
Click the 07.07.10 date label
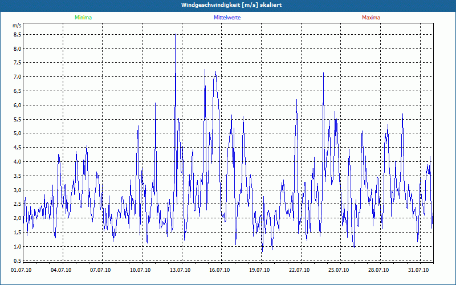[100, 270]
